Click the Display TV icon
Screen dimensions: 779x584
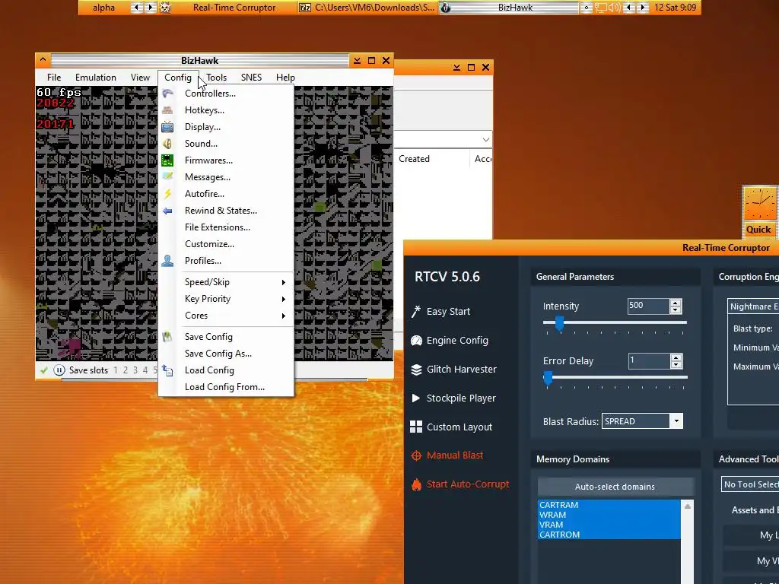(x=167, y=127)
